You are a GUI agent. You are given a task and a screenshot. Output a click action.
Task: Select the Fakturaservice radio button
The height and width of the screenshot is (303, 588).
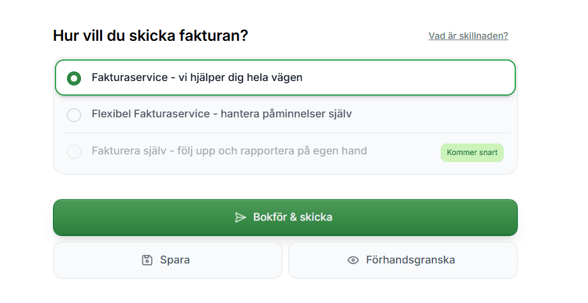74,78
